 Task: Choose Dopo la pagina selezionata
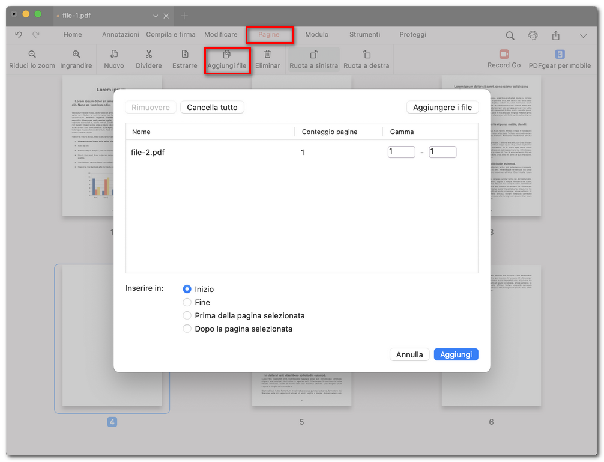[x=187, y=329]
